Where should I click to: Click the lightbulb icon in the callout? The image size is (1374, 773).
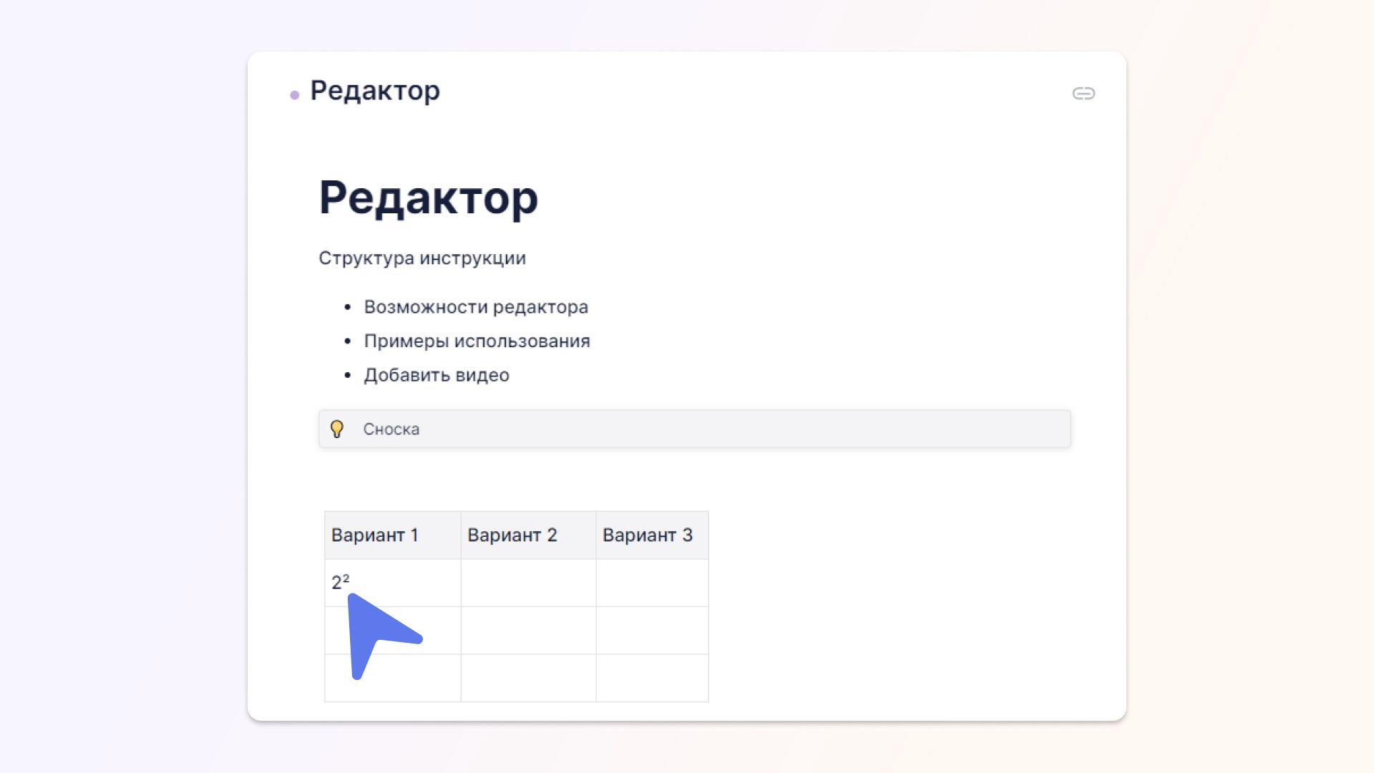pos(337,429)
